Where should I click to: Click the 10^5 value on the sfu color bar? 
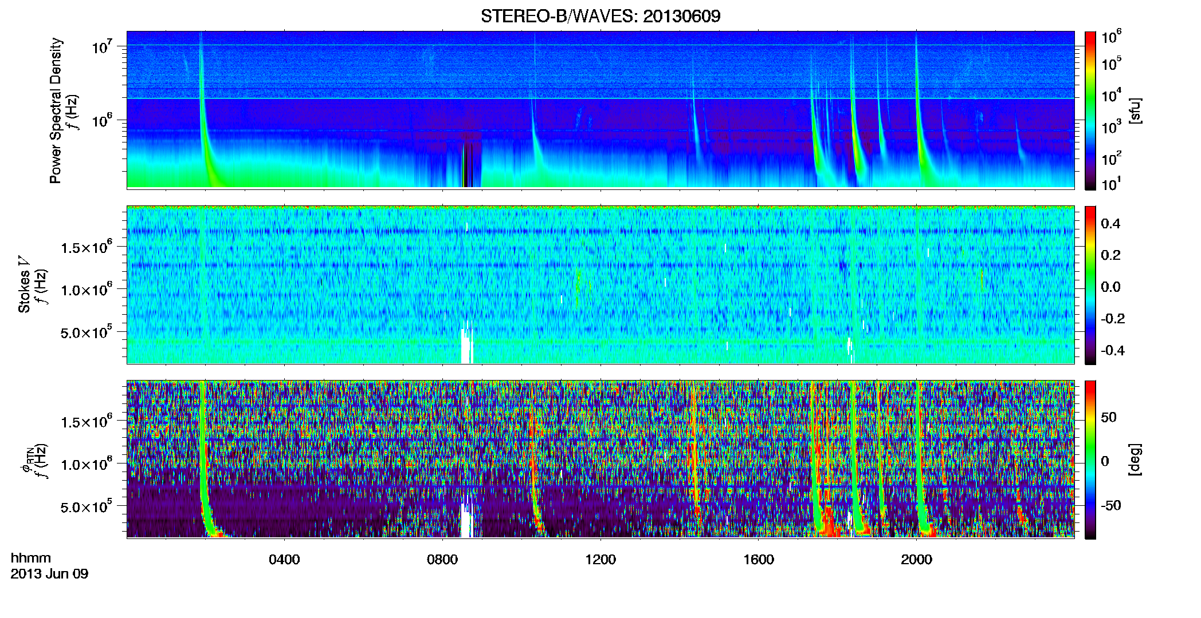click(x=1112, y=64)
